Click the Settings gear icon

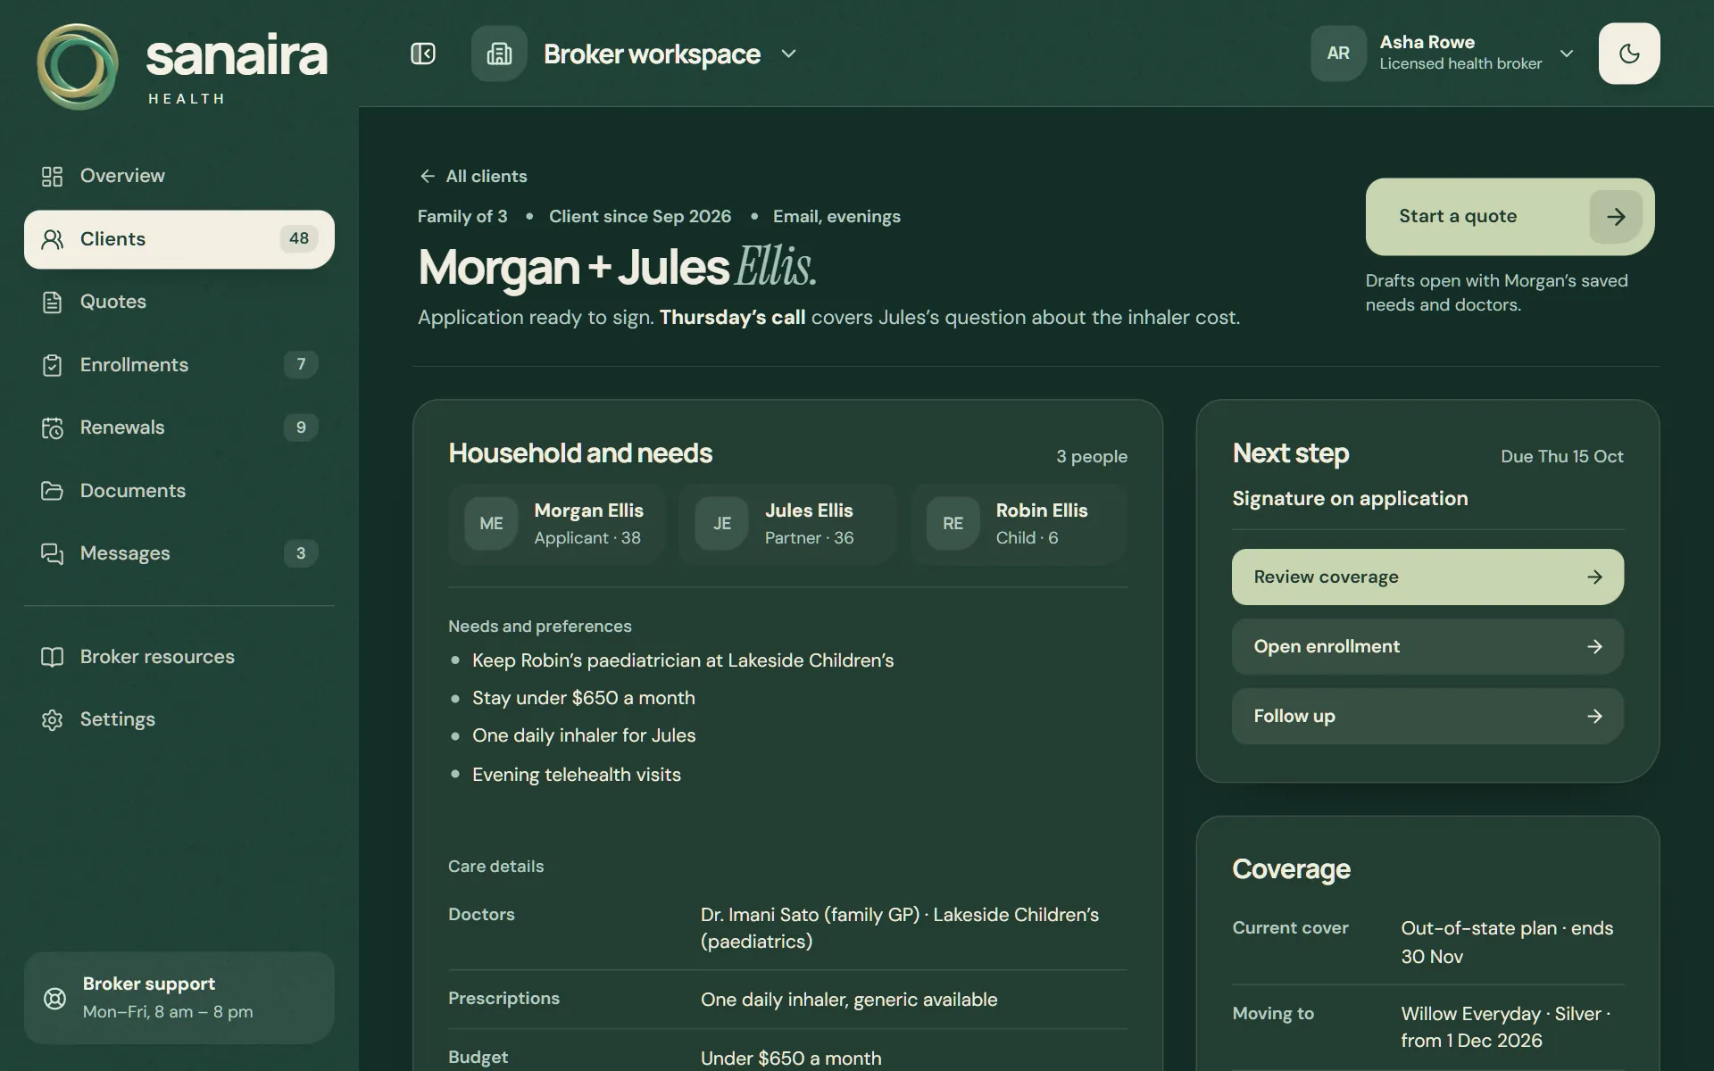pos(52,719)
